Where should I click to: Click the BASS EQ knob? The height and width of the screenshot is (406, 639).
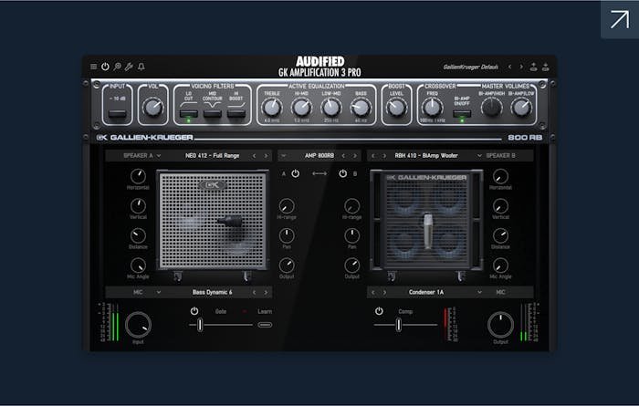tap(361, 108)
